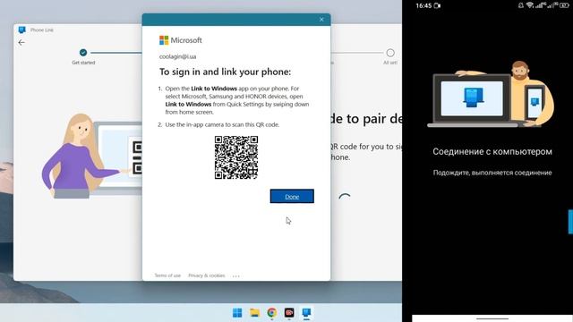This screenshot has height=322, width=573.
Task: Click the phone clock showing 16:45
Action: [x=423, y=5]
